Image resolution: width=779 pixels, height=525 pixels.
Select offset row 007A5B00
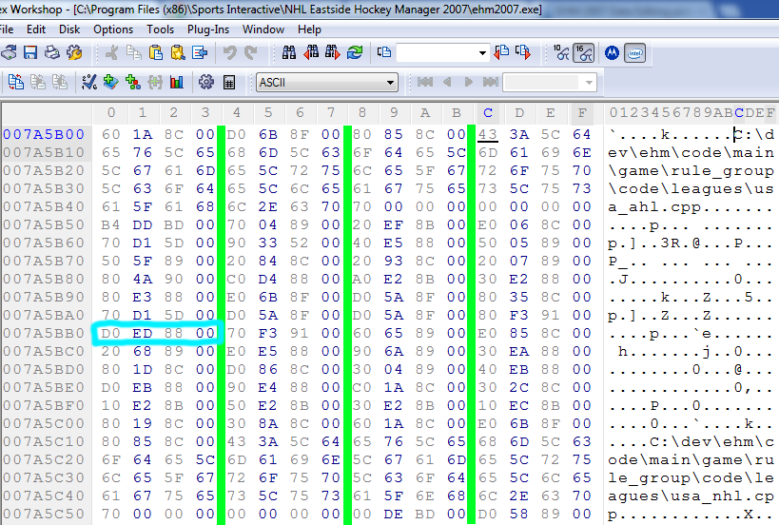point(44,135)
